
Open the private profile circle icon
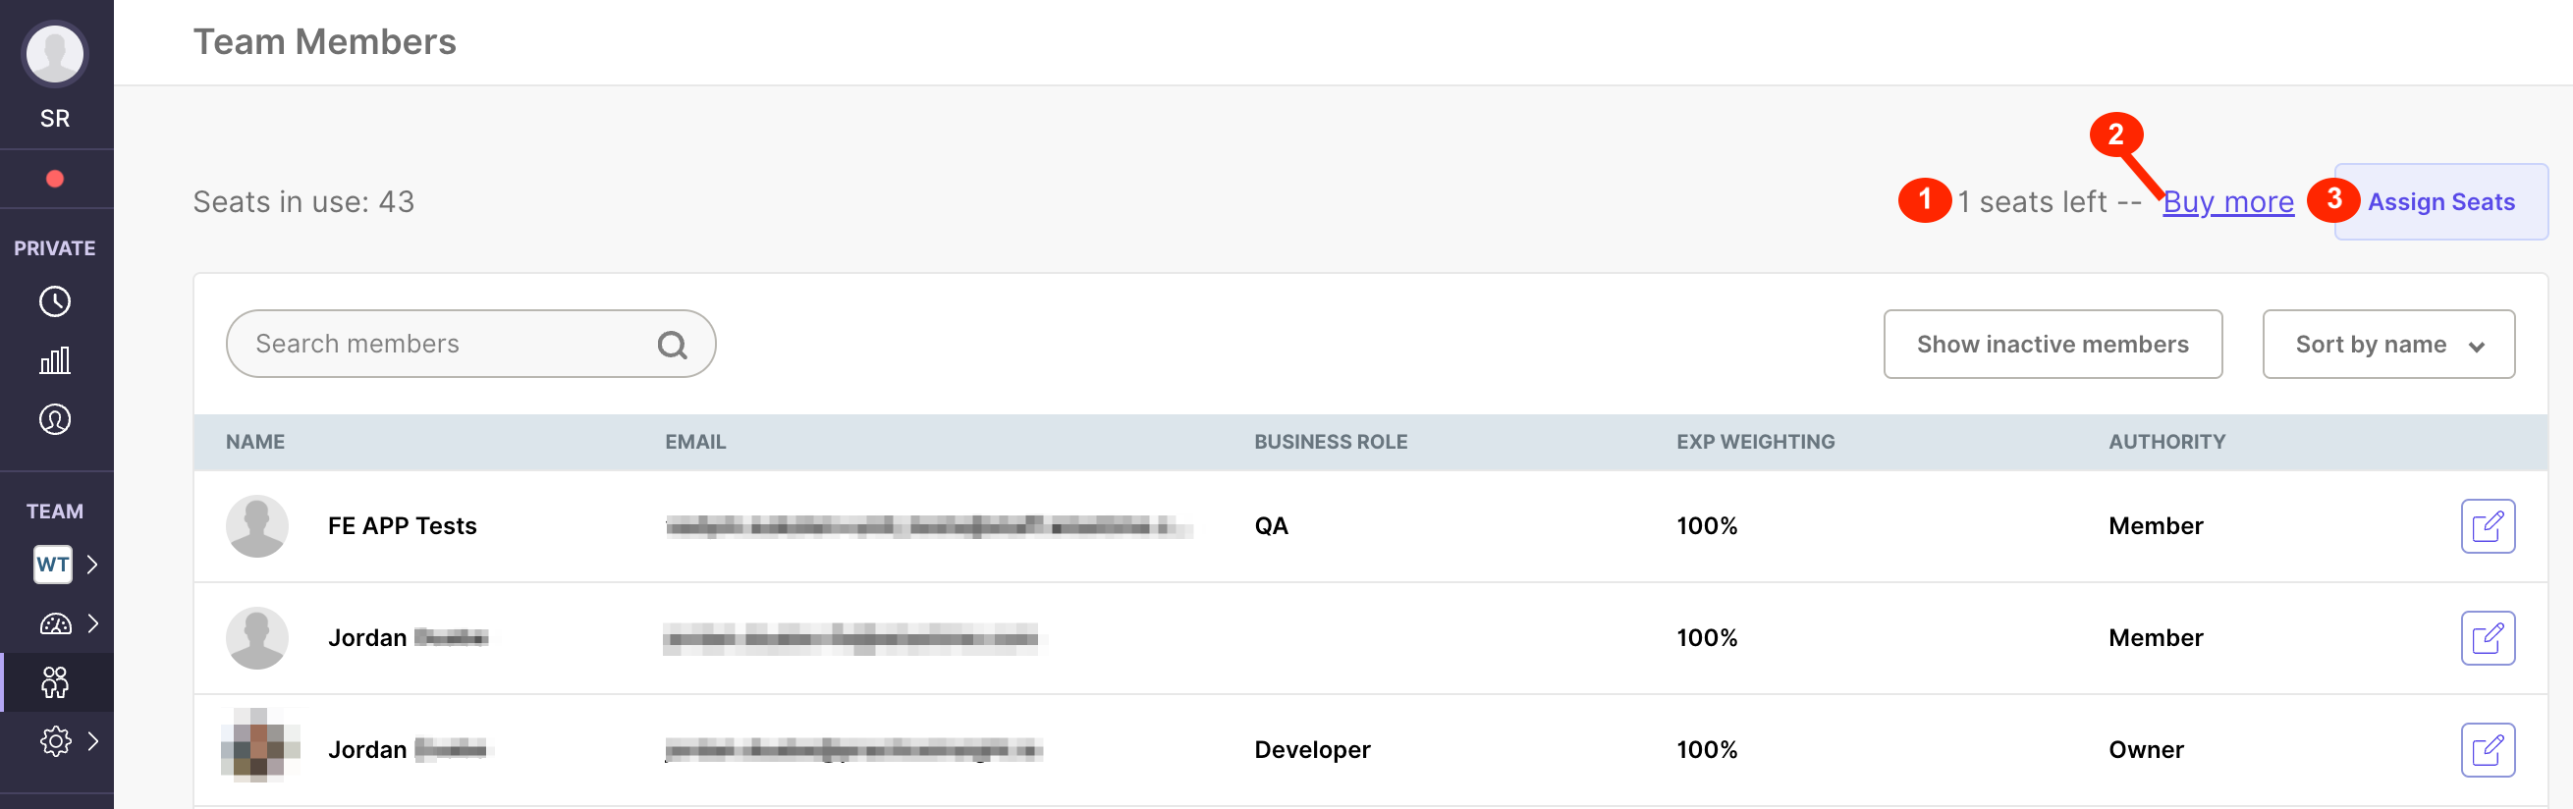pyautogui.click(x=55, y=419)
